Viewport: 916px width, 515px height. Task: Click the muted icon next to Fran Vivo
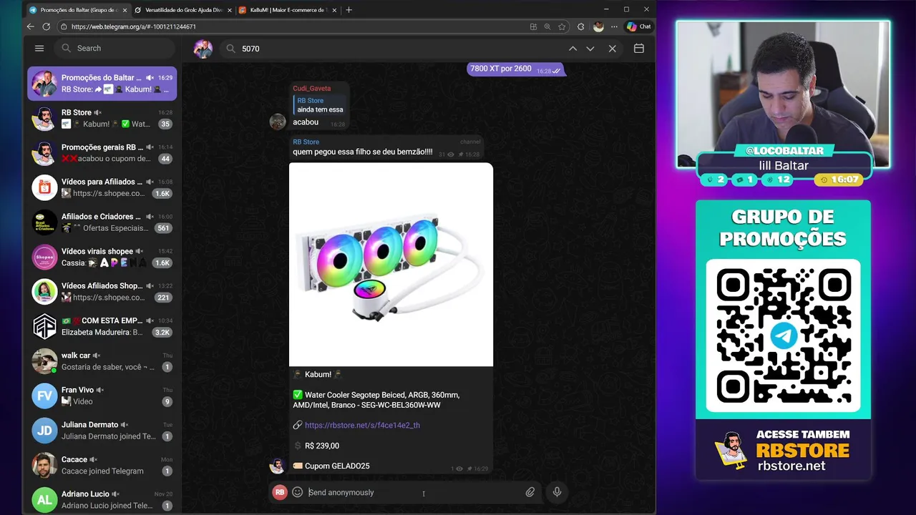[x=100, y=390]
